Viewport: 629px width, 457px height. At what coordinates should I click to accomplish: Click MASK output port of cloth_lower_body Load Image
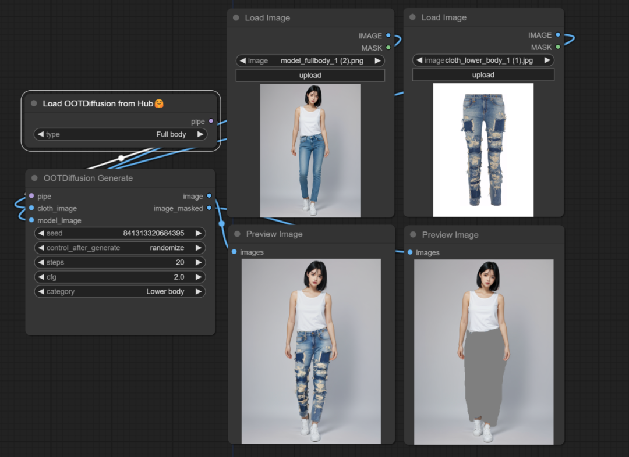[x=558, y=47]
